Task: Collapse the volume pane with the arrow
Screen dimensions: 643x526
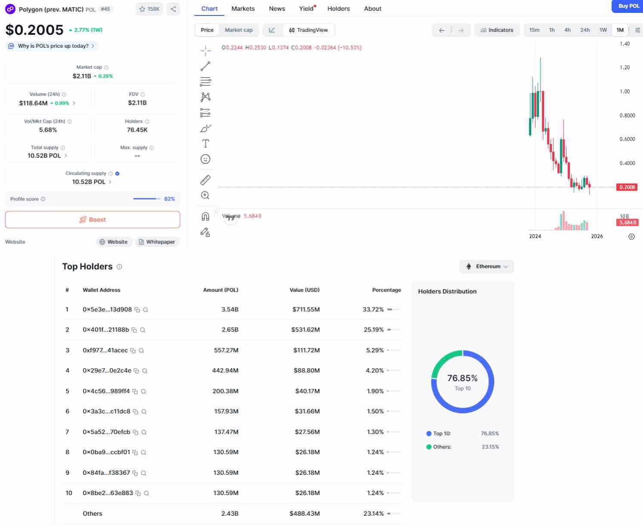Action: pyautogui.click(x=216, y=212)
